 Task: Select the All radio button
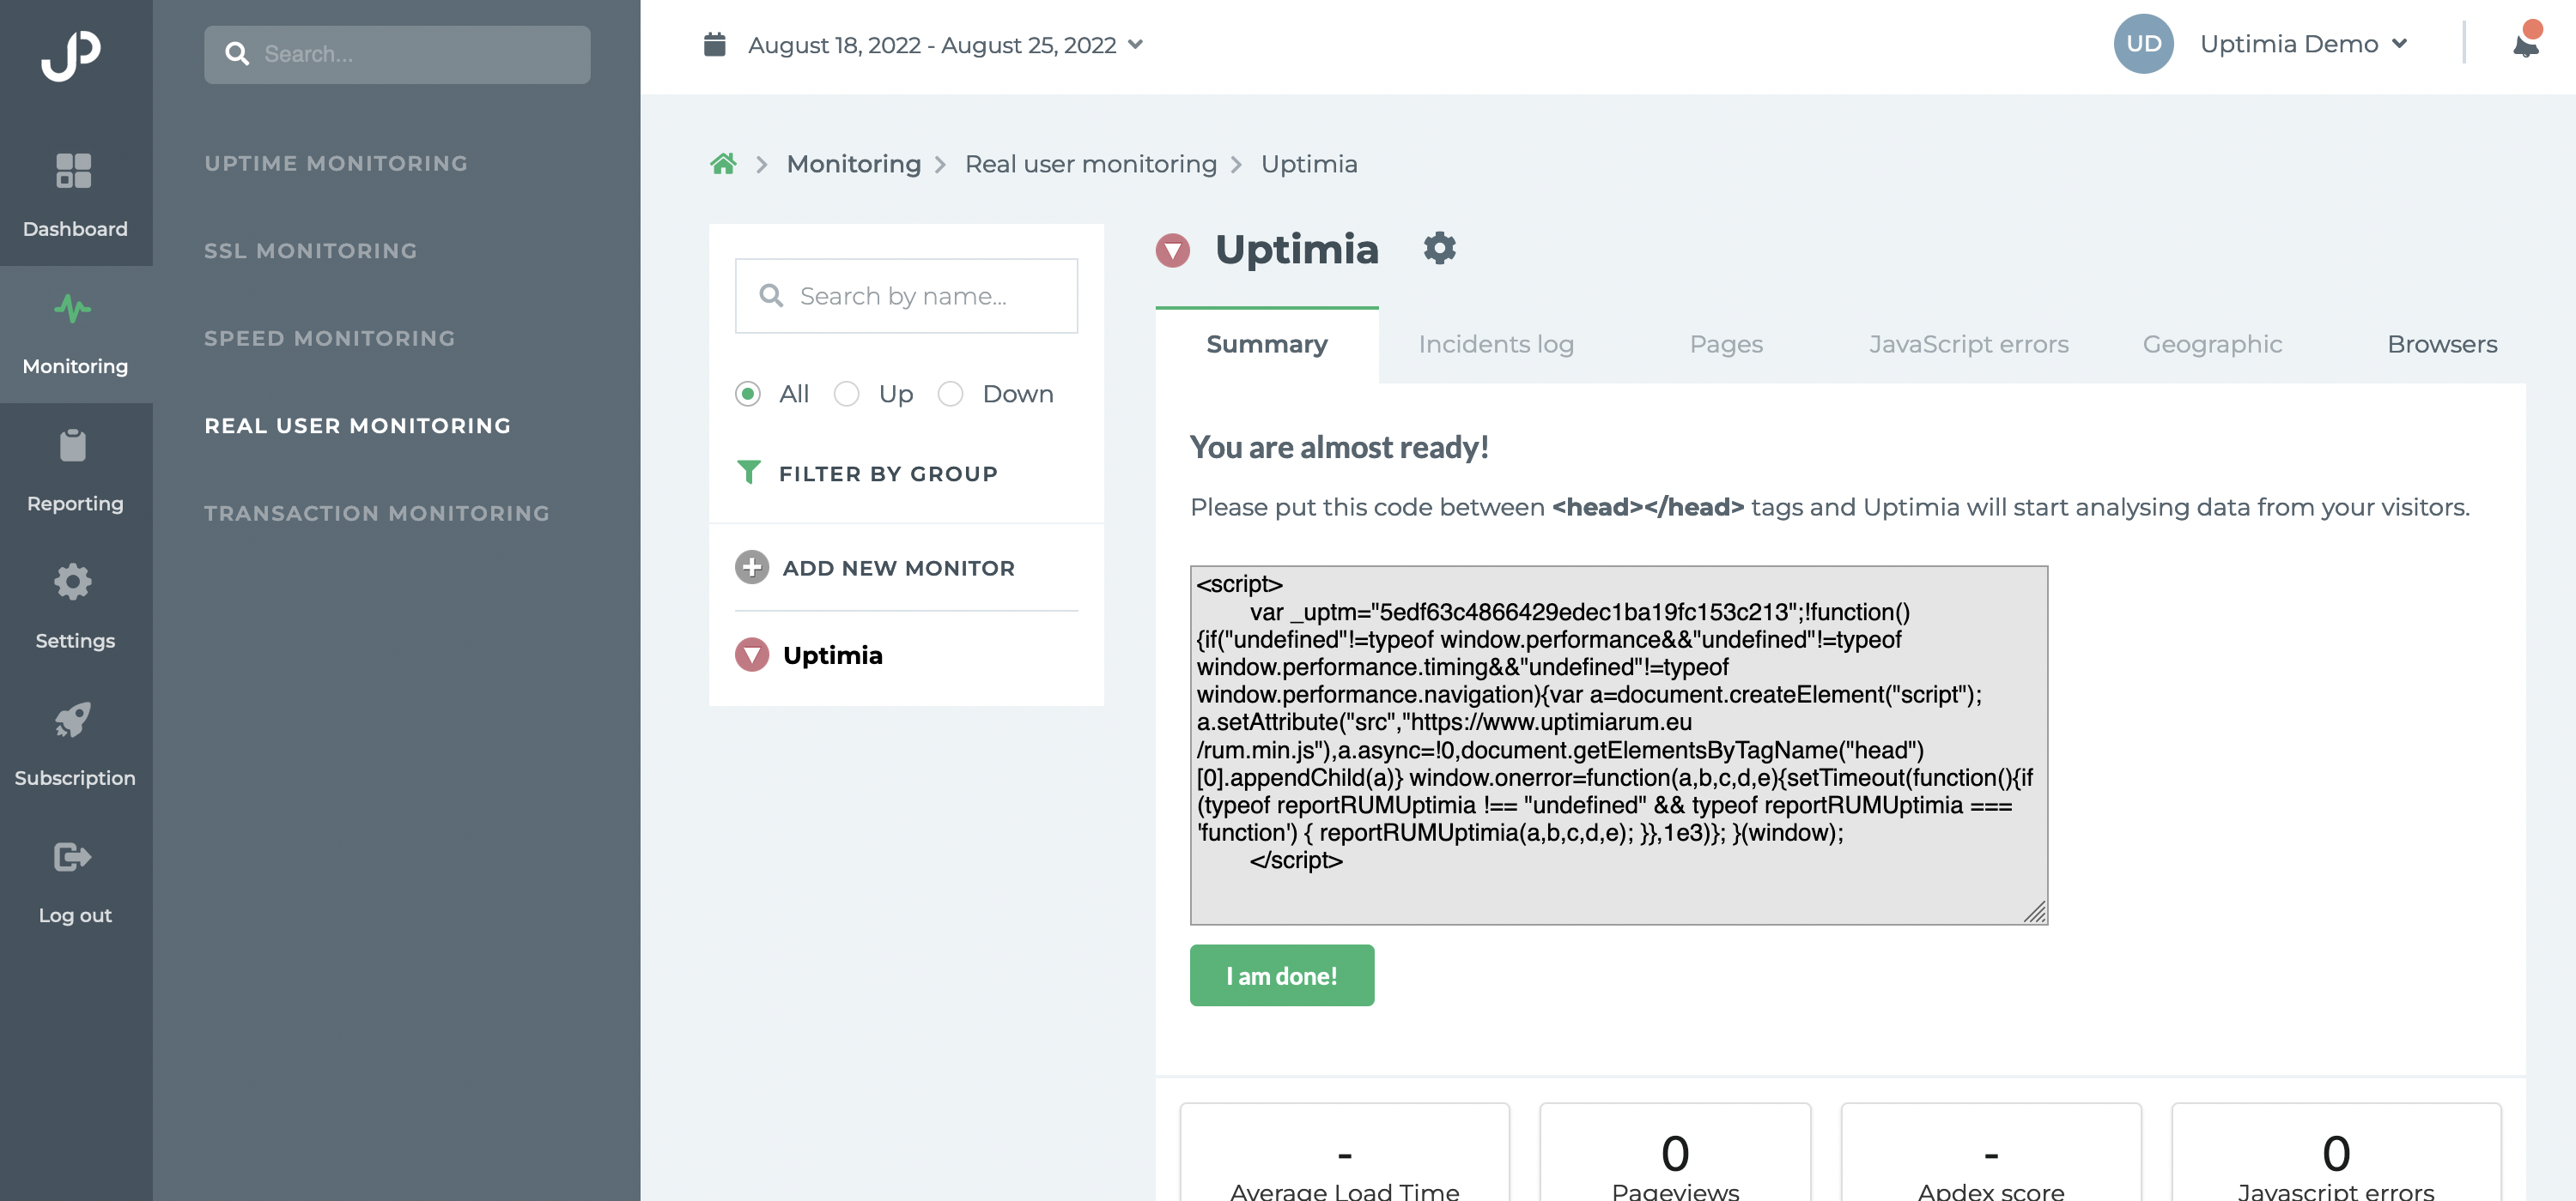pos(747,394)
